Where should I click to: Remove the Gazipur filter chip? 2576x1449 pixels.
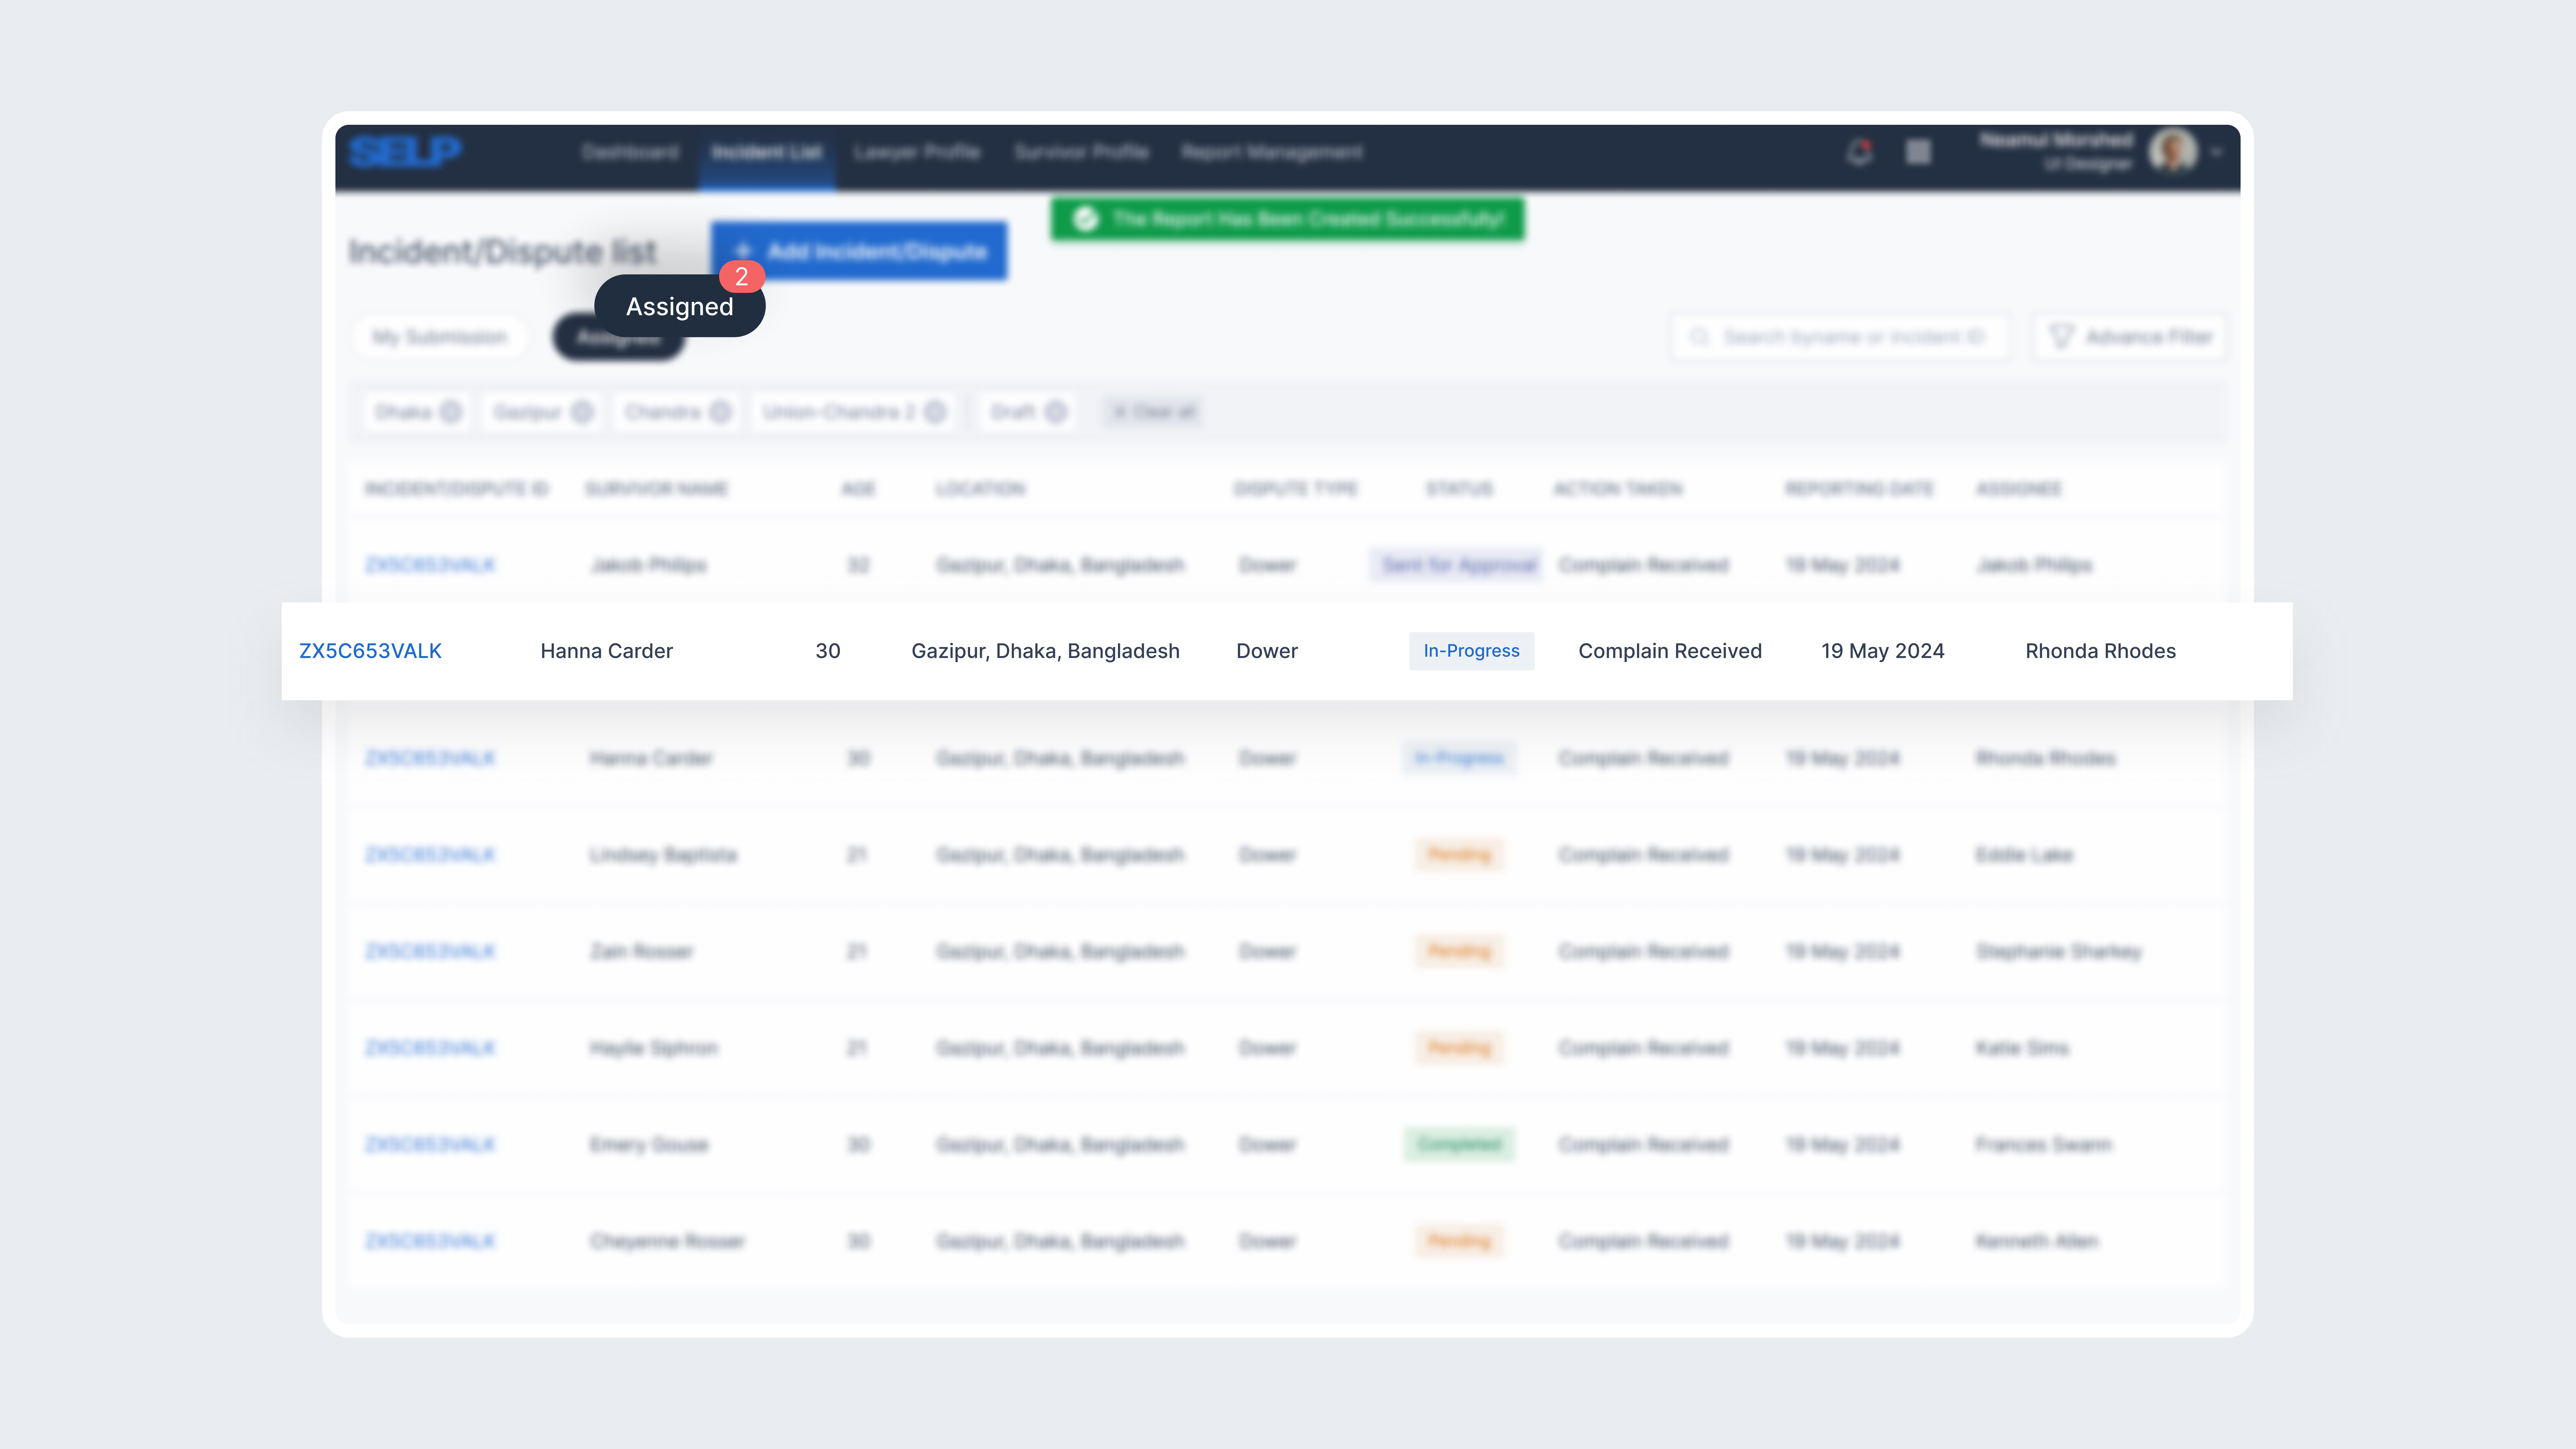pos(582,412)
